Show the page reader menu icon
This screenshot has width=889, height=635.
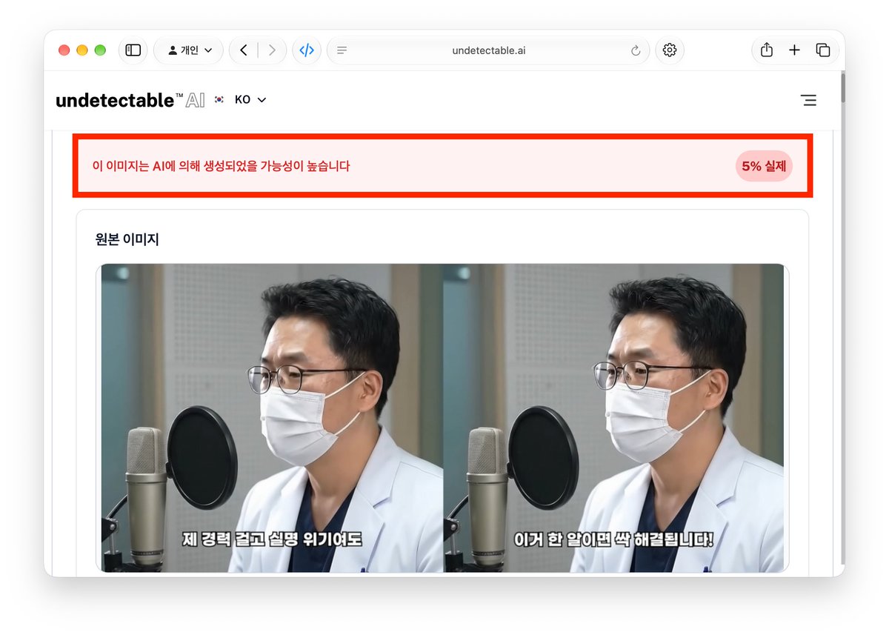(342, 50)
